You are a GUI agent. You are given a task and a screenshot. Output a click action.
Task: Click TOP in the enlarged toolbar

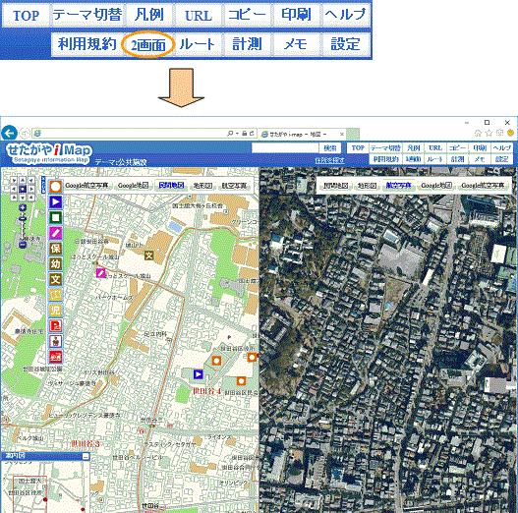(x=26, y=15)
